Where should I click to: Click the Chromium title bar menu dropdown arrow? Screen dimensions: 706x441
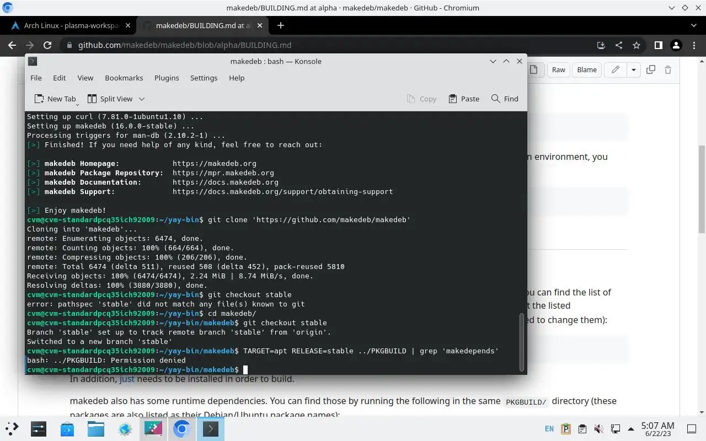(672, 8)
